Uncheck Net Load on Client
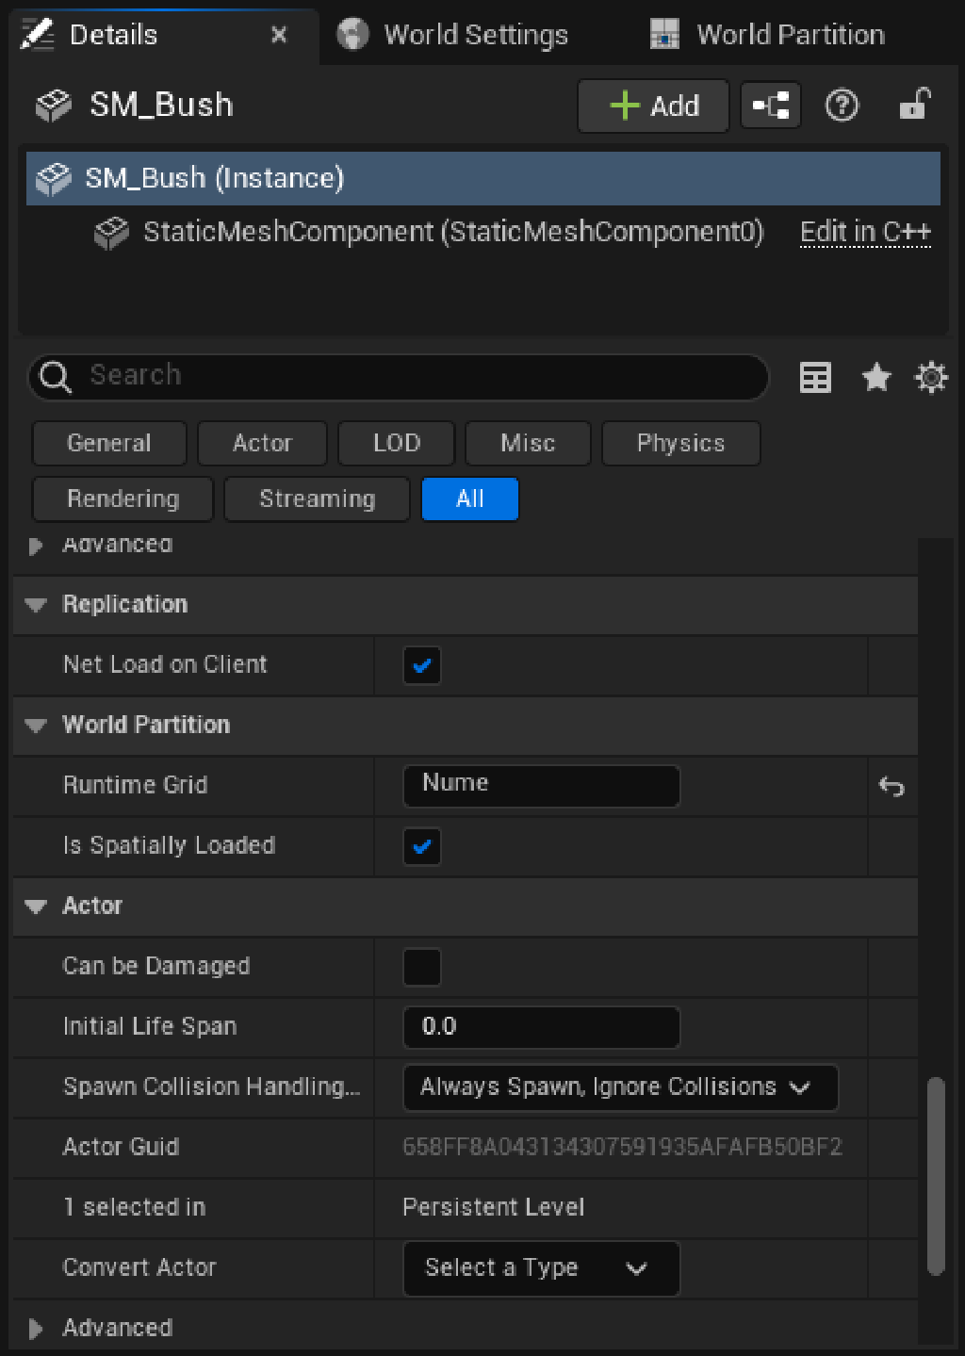Screen dimensions: 965x1356 421,665
